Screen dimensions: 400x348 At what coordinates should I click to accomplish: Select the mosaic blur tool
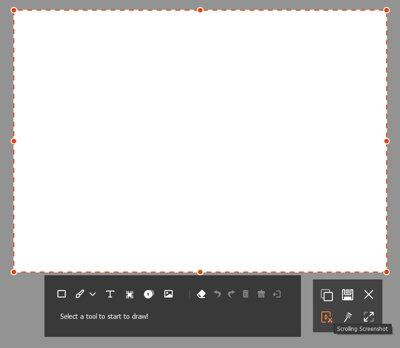(130, 295)
